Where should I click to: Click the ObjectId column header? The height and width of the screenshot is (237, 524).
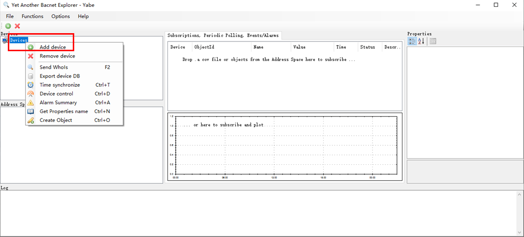coord(222,47)
